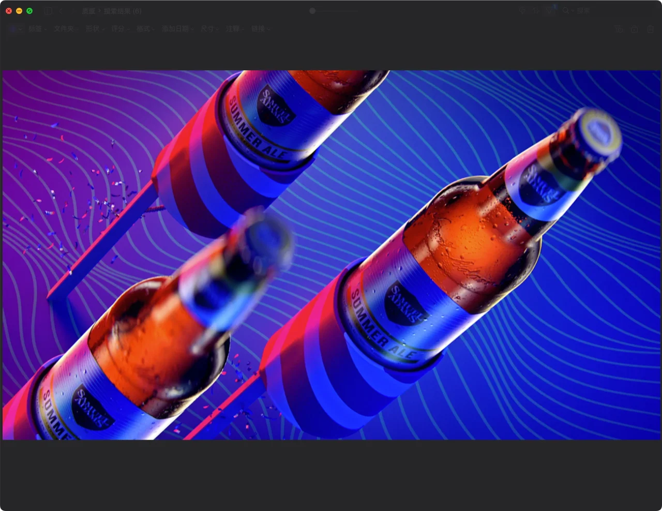Maximize the window with green button
This screenshot has height=511, width=662.
(29, 11)
